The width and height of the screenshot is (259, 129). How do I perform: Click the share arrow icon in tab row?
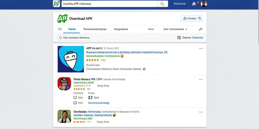click(x=200, y=29)
